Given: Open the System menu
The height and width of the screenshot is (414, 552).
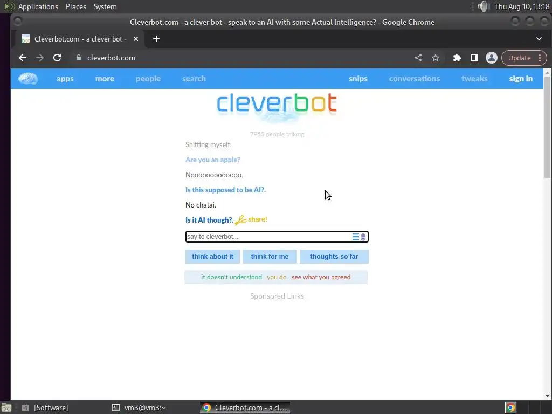Looking at the screenshot, I should point(105,6).
